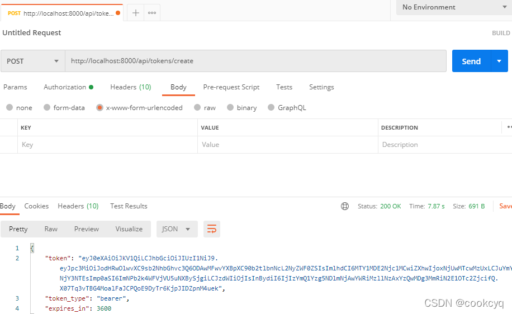512x314 pixels.
Task: Open the Tests tab
Action: pyautogui.click(x=284, y=87)
